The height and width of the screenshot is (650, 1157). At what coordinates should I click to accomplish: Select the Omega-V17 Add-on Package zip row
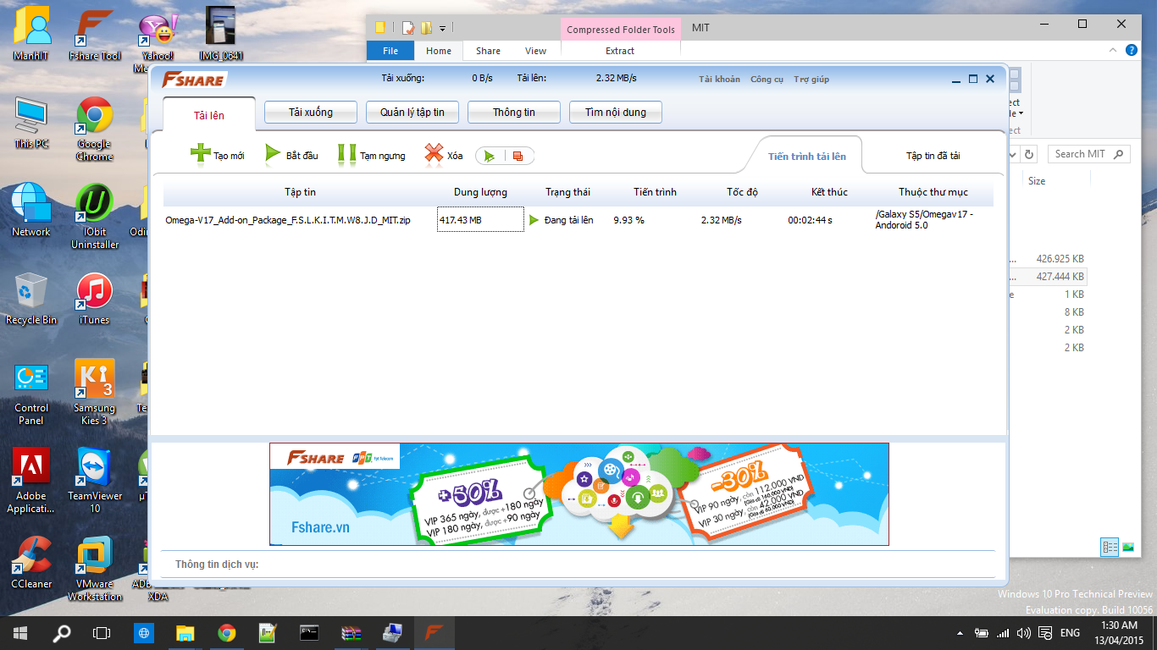[x=578, y=220]
